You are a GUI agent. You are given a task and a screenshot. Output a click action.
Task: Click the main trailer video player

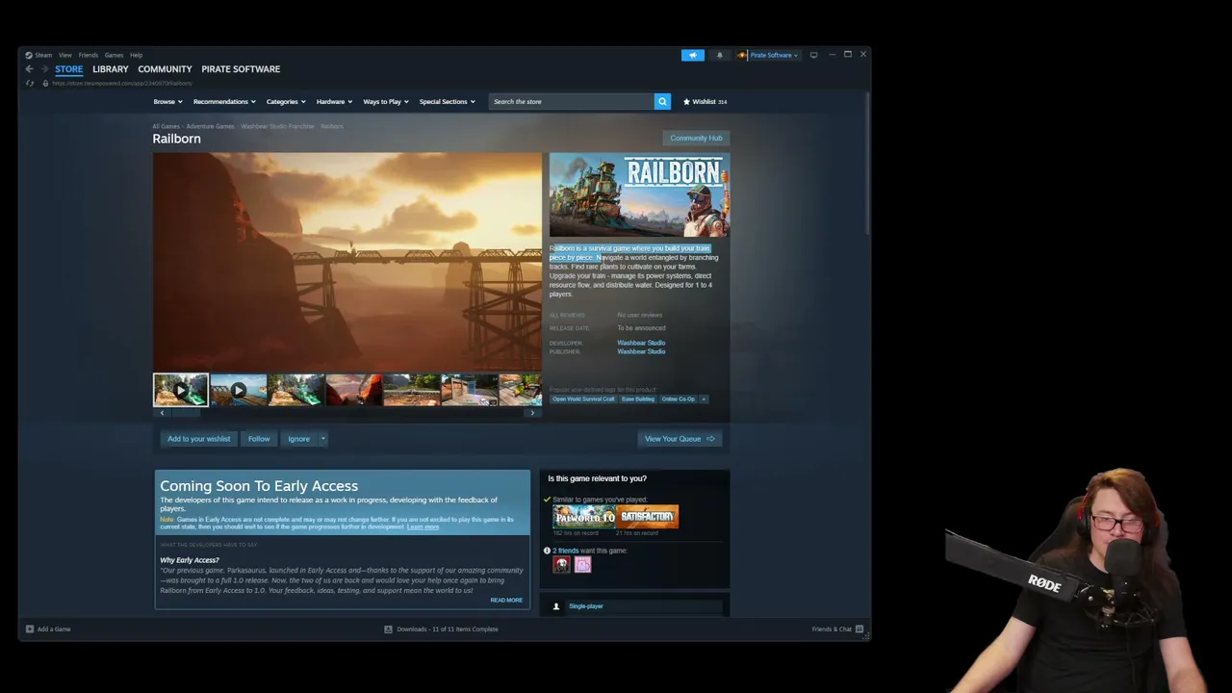pyautogui.click(x=347, y=262)
